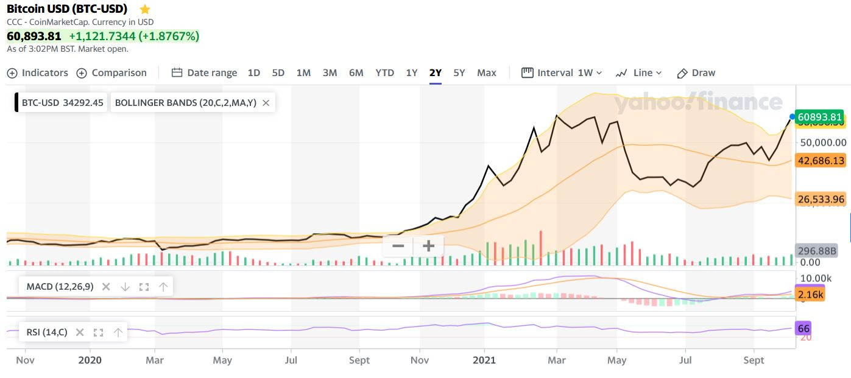Viewport: 851px width, 378px height.
Task: Zoom out with the minus button
Action: pyautogui.click(x=398, y=246)
